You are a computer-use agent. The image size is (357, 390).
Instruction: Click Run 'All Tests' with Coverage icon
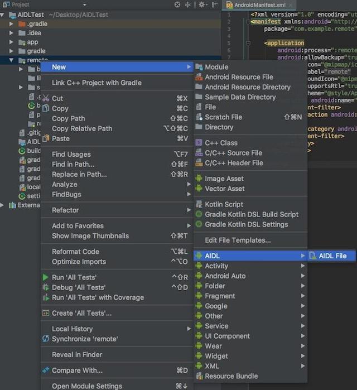click(46, 297)
